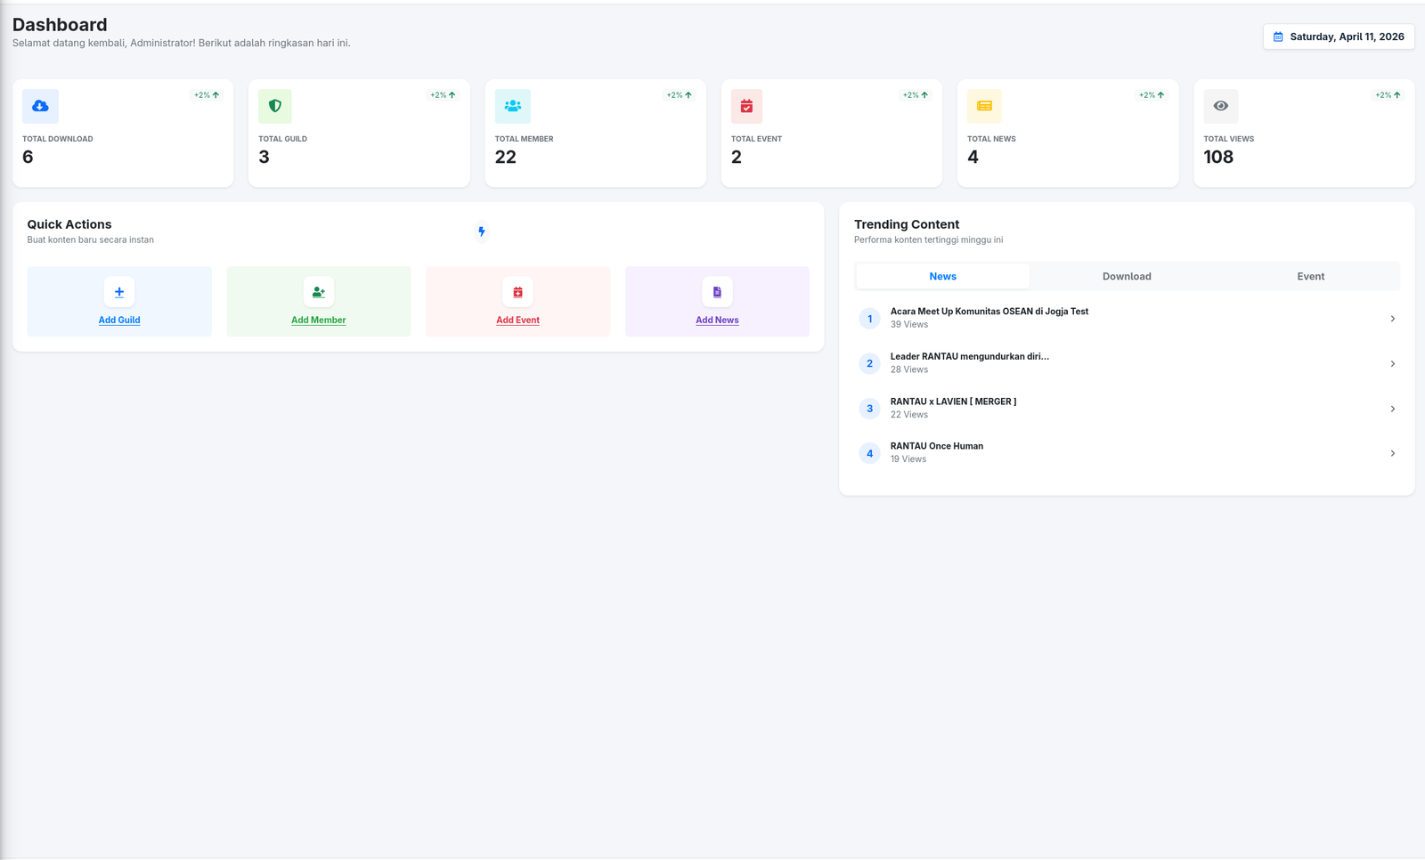Open chevron for Leader RANTAU mengundurkan diri

click(1392, 363)
